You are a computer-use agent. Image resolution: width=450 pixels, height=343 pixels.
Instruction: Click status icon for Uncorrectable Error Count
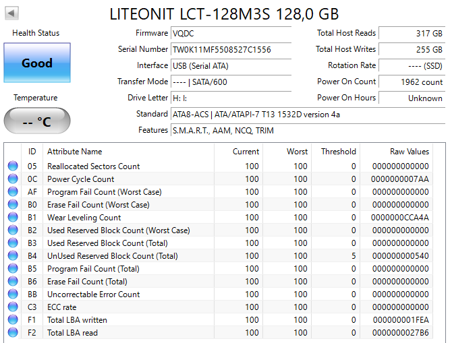[x=13, y=294]
